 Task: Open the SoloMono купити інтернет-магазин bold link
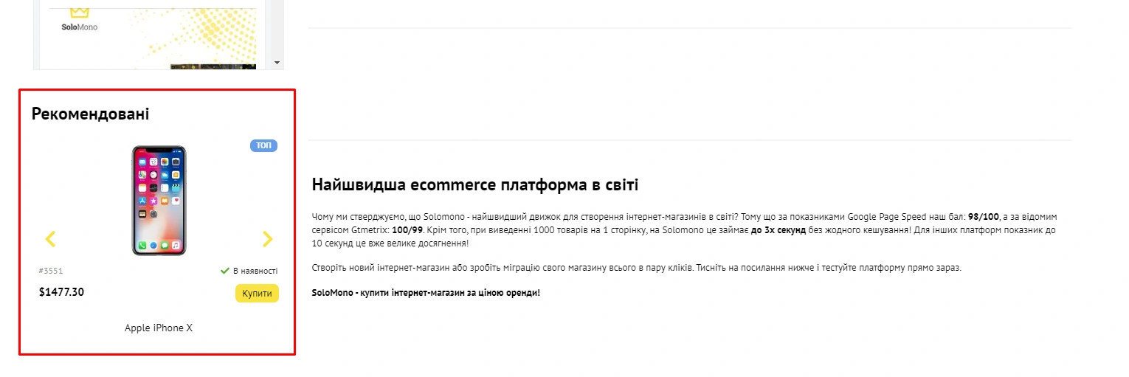(x=426, y=293)
